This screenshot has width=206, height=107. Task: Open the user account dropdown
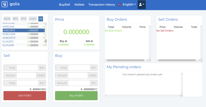[x=141, y=5]
